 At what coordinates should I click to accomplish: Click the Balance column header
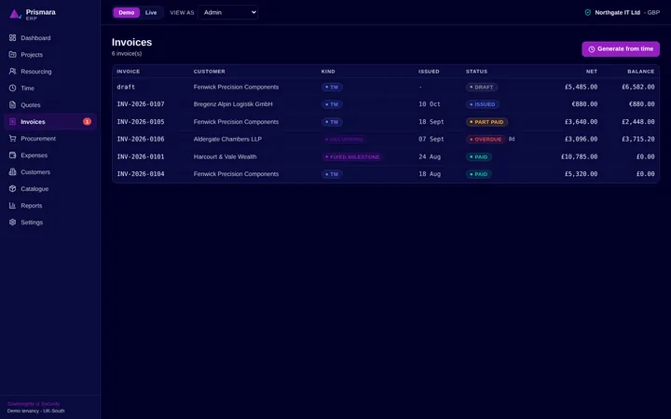point(640,72)
